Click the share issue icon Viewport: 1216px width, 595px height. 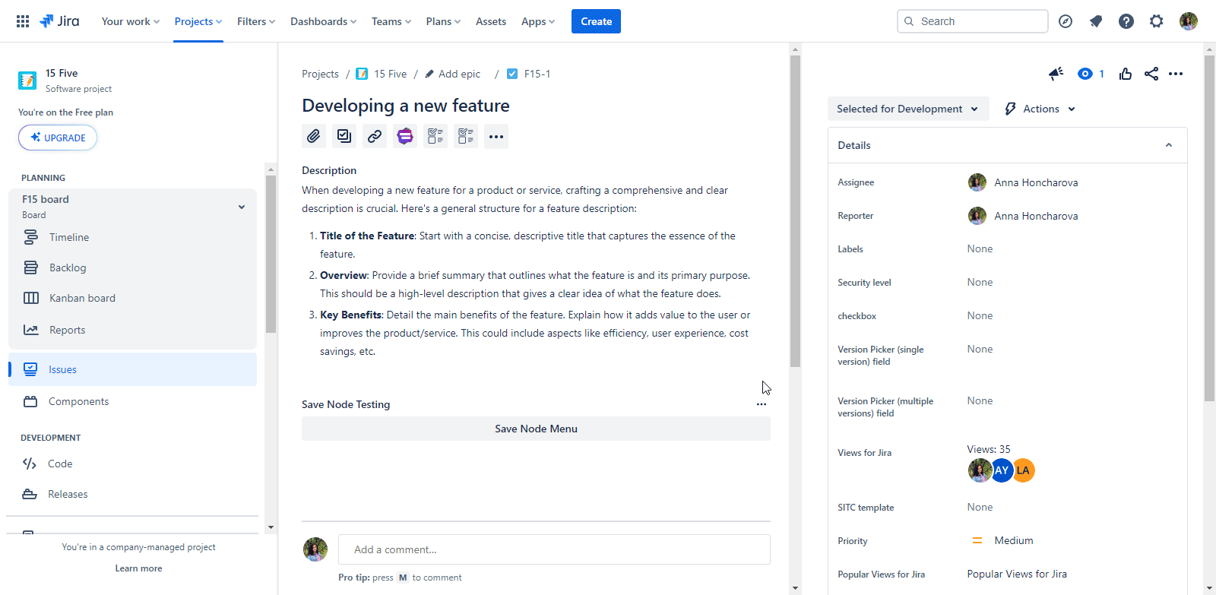[1151, 74]
